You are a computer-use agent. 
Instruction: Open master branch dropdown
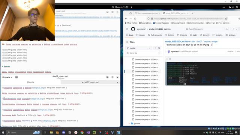(x=139, y=48)
